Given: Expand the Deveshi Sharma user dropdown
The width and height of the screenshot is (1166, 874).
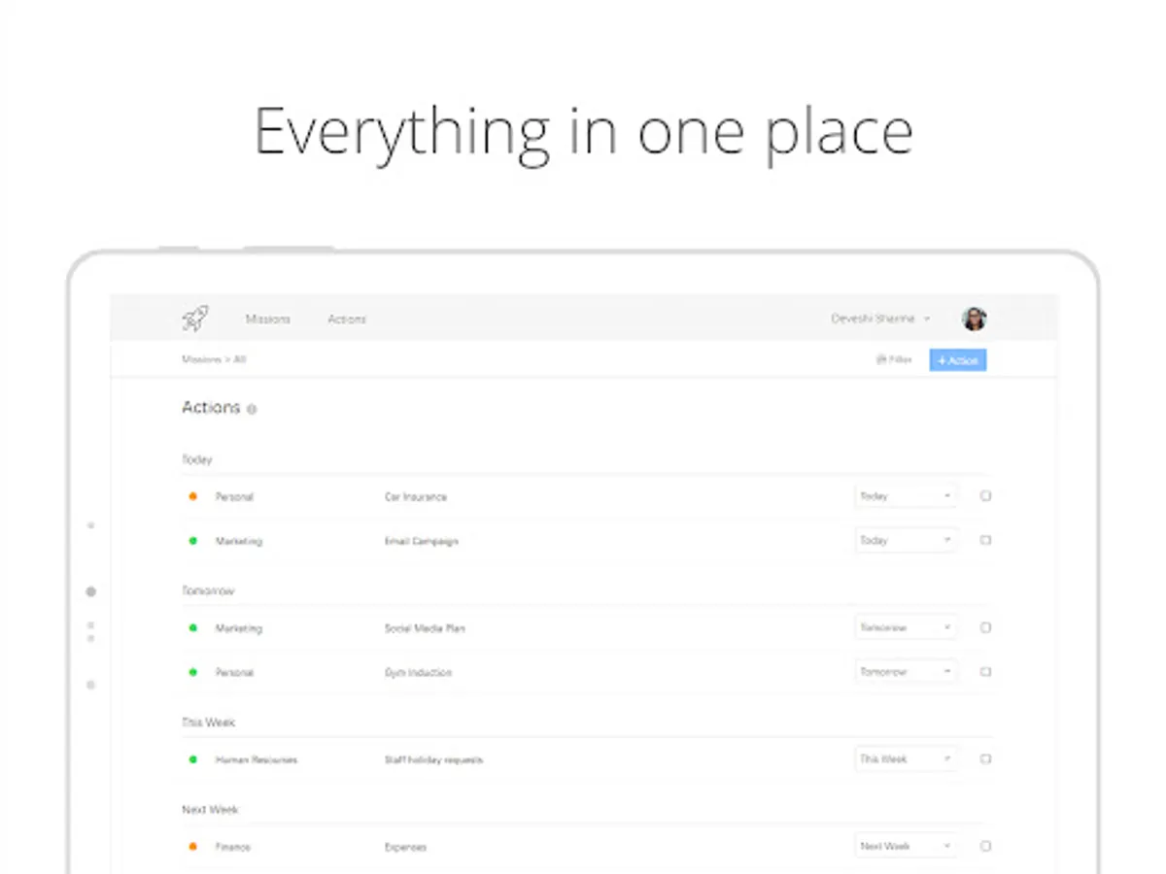Looking at the screenshot, I should [880, 319].
